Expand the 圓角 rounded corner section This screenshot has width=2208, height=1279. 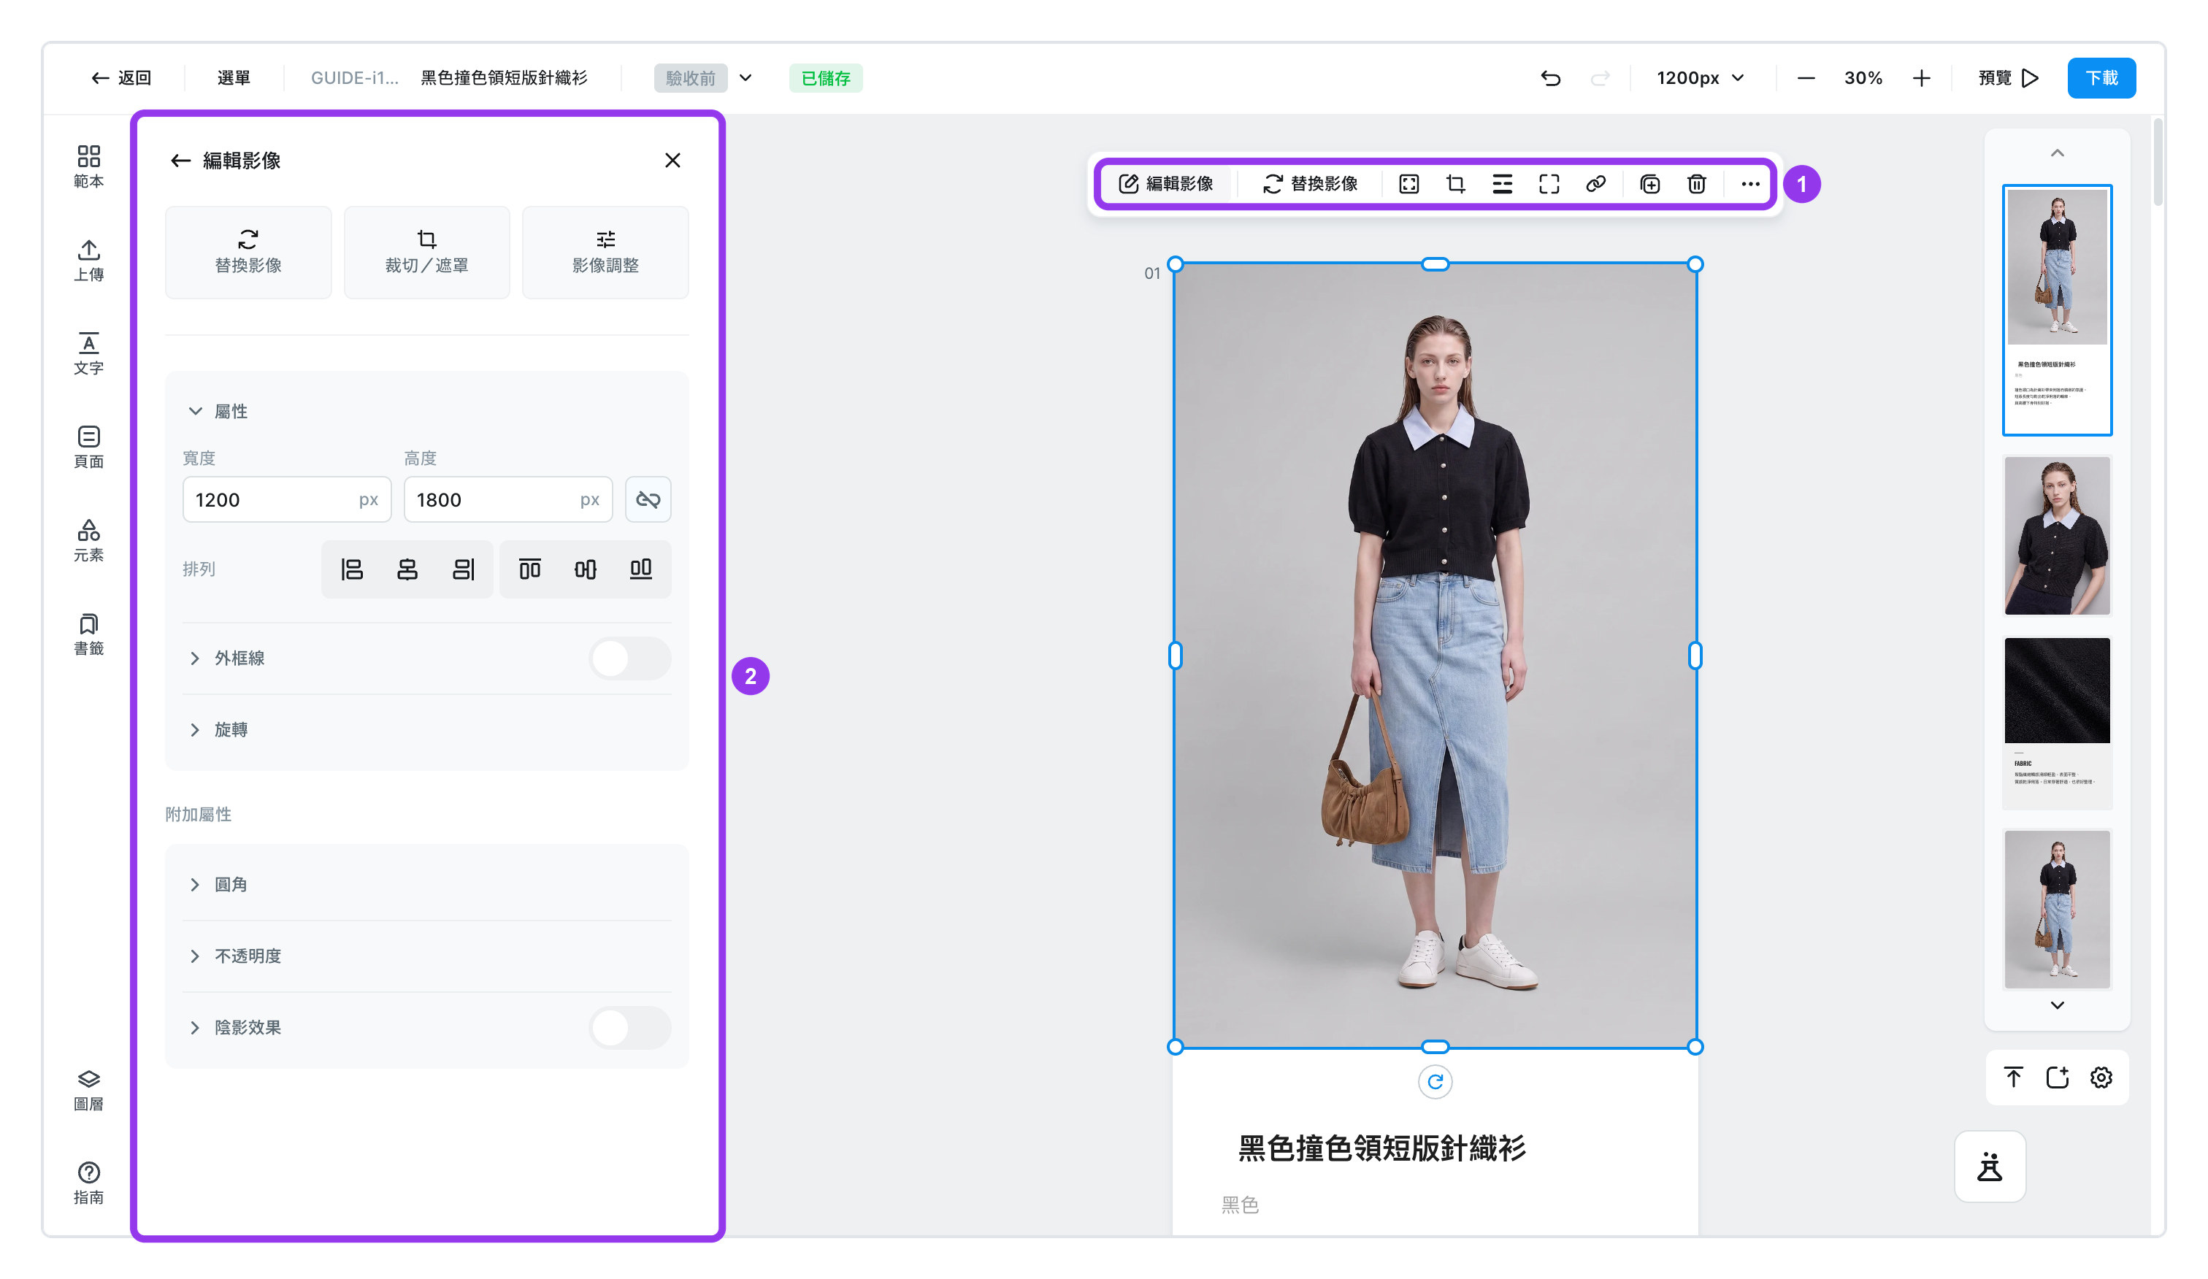pyautogui.click(x=218, y=885)
